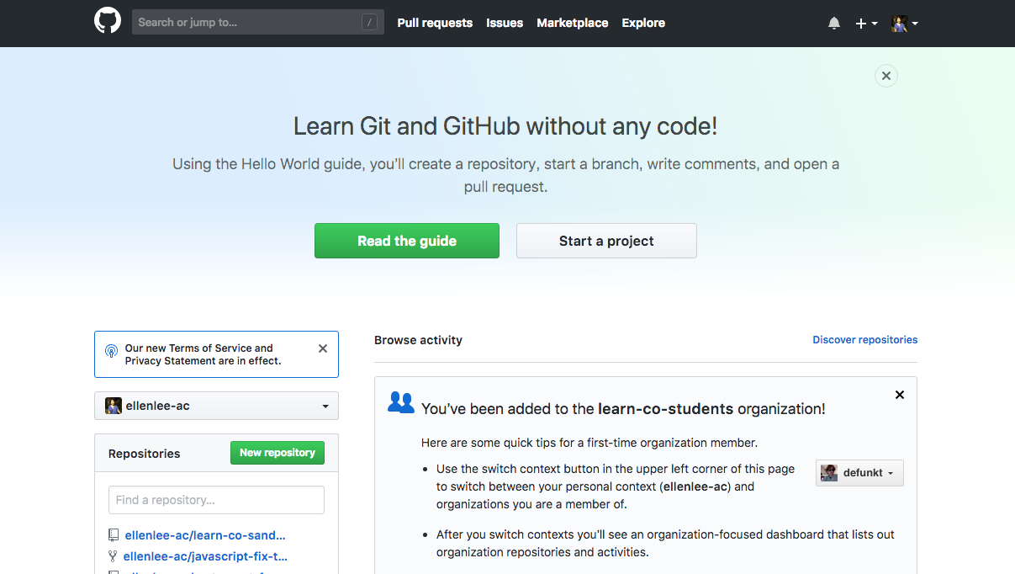The image size is (1015, 574).
Task: Open the defunkt example dropdown
Action: (859, 473)
